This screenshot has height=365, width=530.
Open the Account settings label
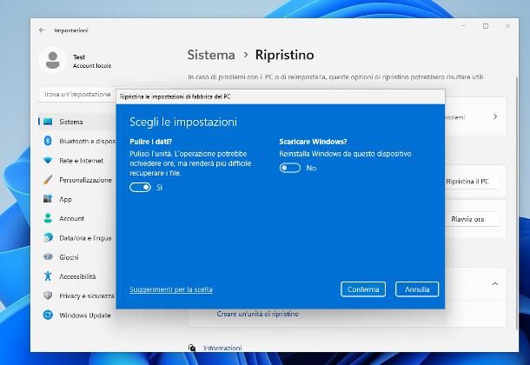71,219
